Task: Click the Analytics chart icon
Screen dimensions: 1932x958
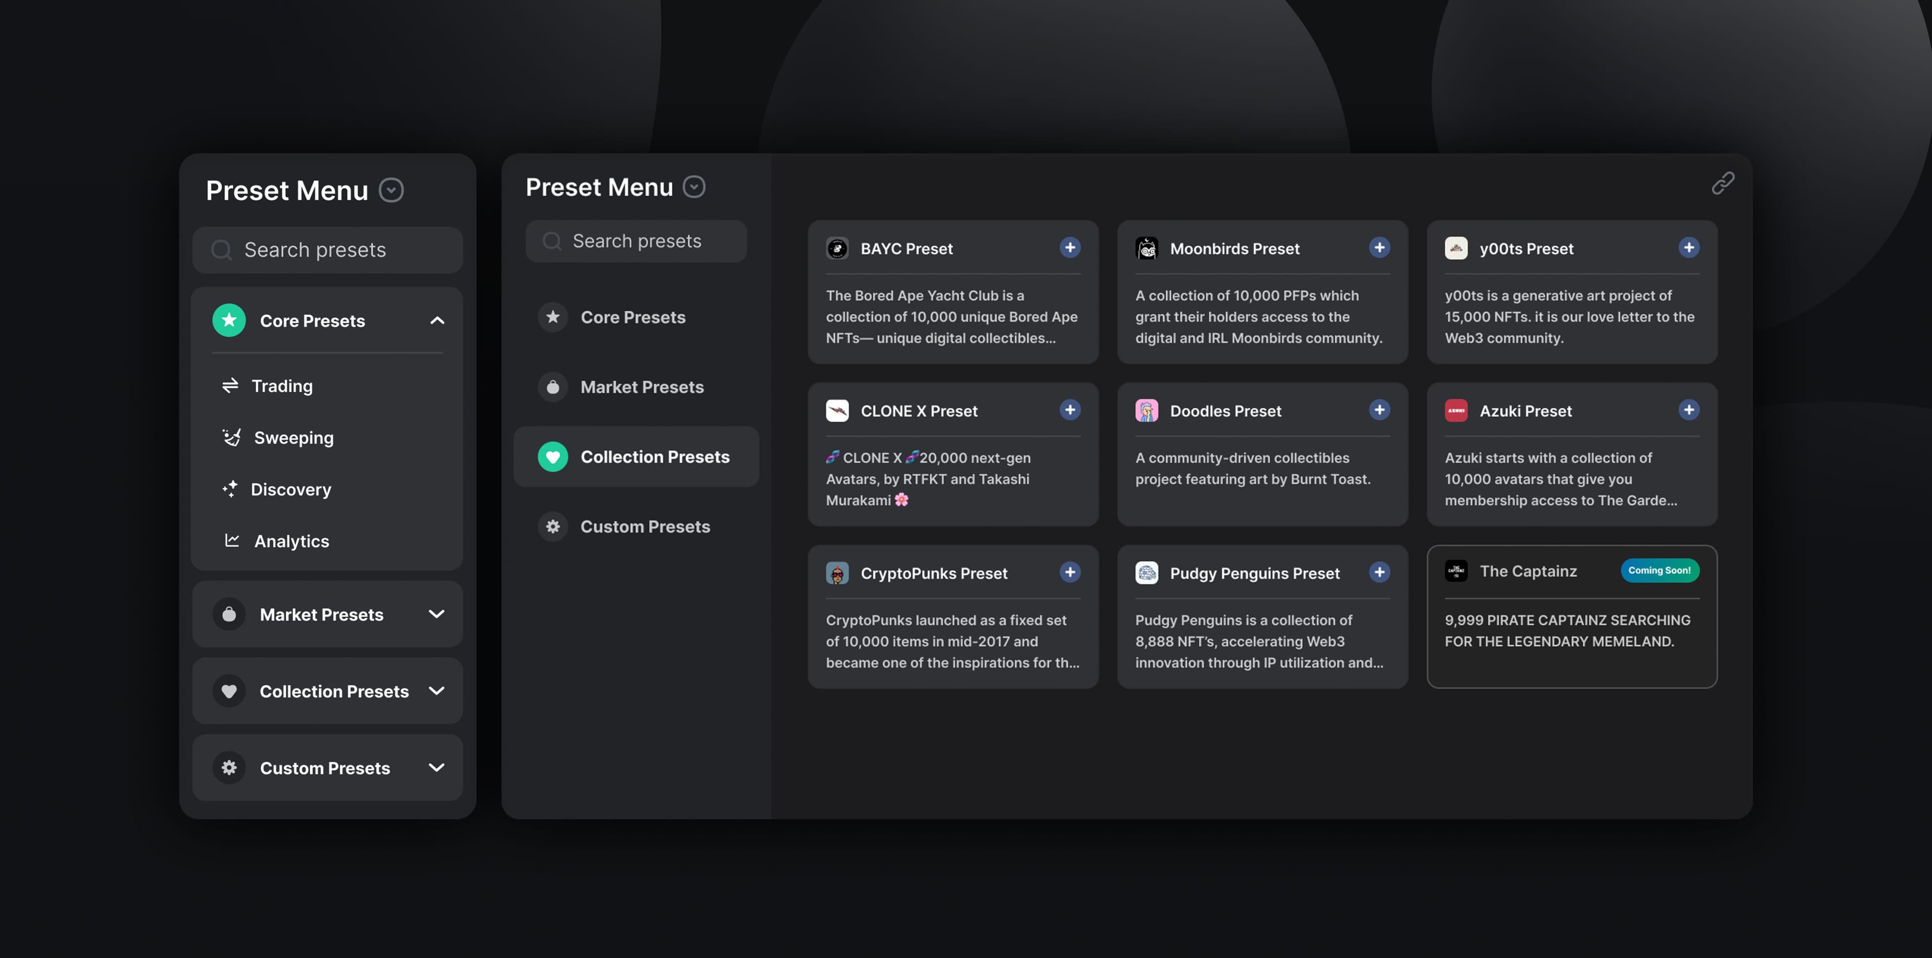Action: 232,540
